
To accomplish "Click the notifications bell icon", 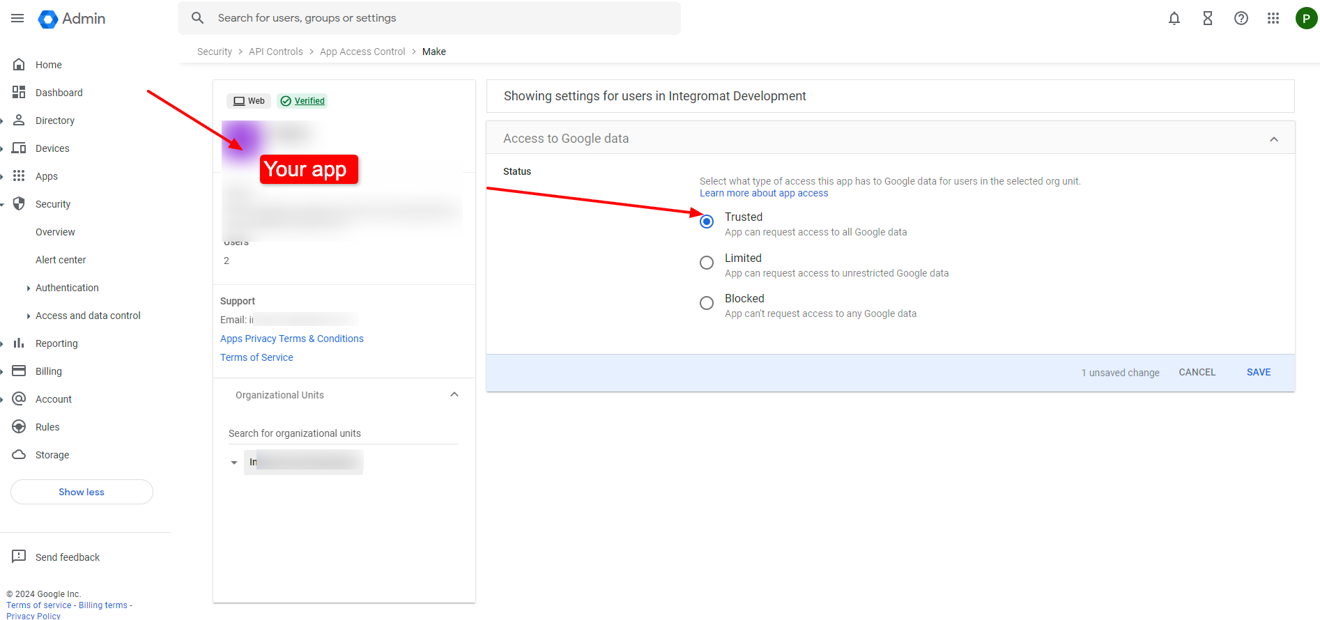I will pyautogui.click(x=1174, y=18).
